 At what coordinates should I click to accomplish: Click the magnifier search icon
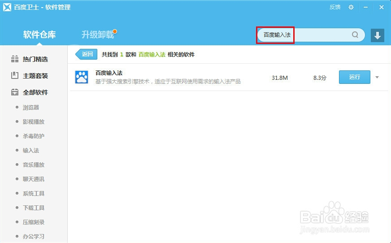355,35
